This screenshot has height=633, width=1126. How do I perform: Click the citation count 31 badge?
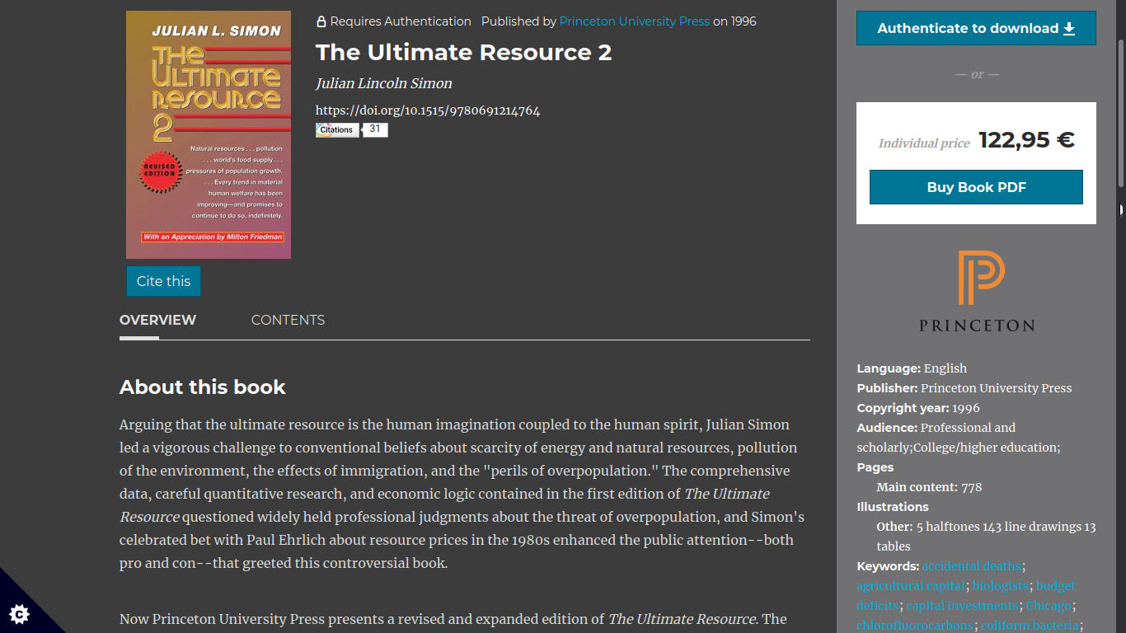click(x=375, y=130)
